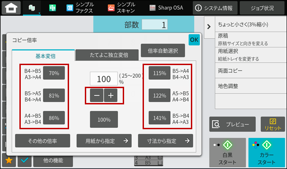Decrease ratio with minus button
Viewport: 287px width, 169px height.
[97, 95]
